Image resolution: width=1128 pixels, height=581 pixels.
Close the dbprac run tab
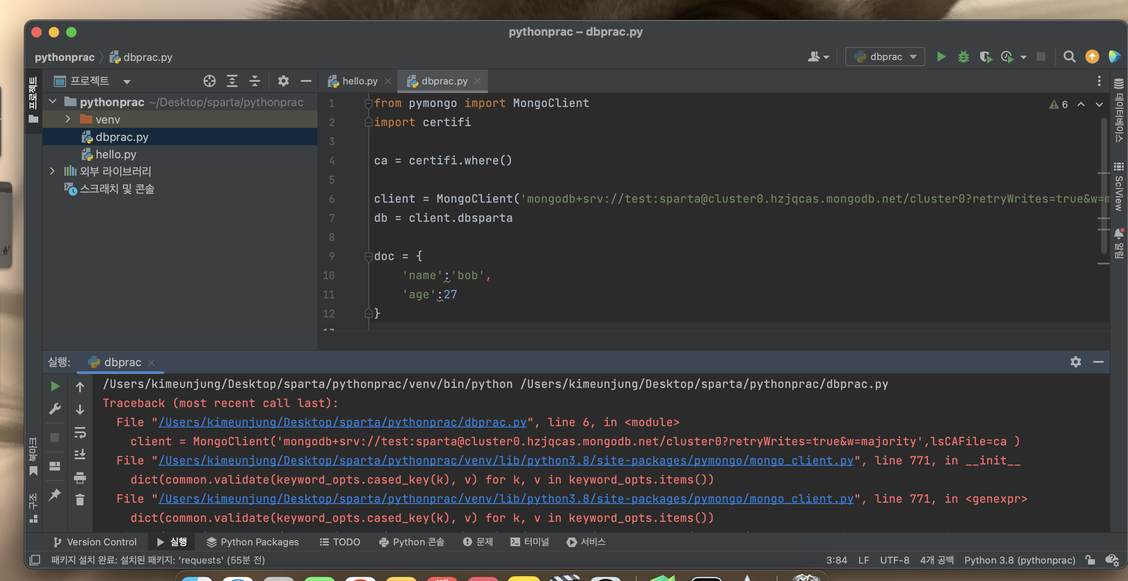tap(151, 363)
